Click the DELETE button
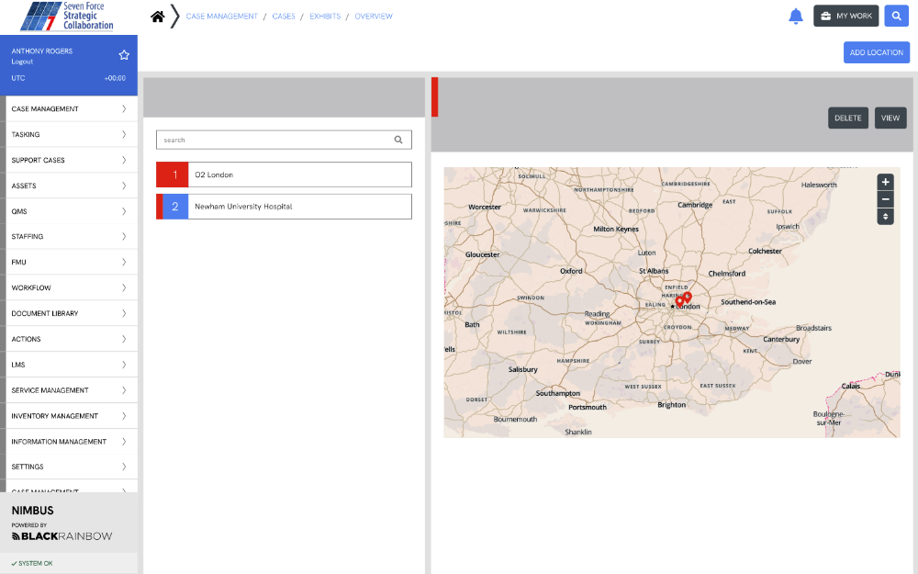The width and height of the screenshot is (918, 574). 847,118
